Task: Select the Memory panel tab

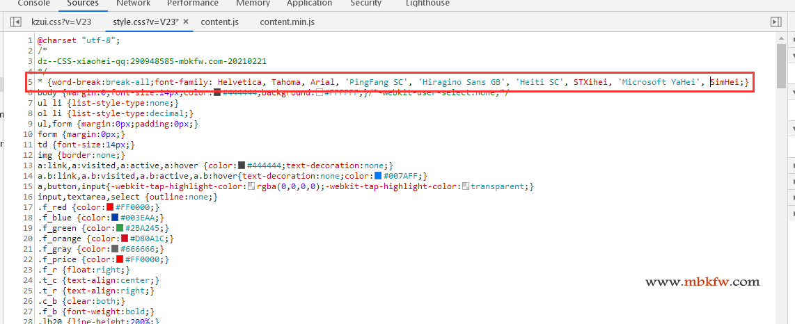Action: point(253,3)
